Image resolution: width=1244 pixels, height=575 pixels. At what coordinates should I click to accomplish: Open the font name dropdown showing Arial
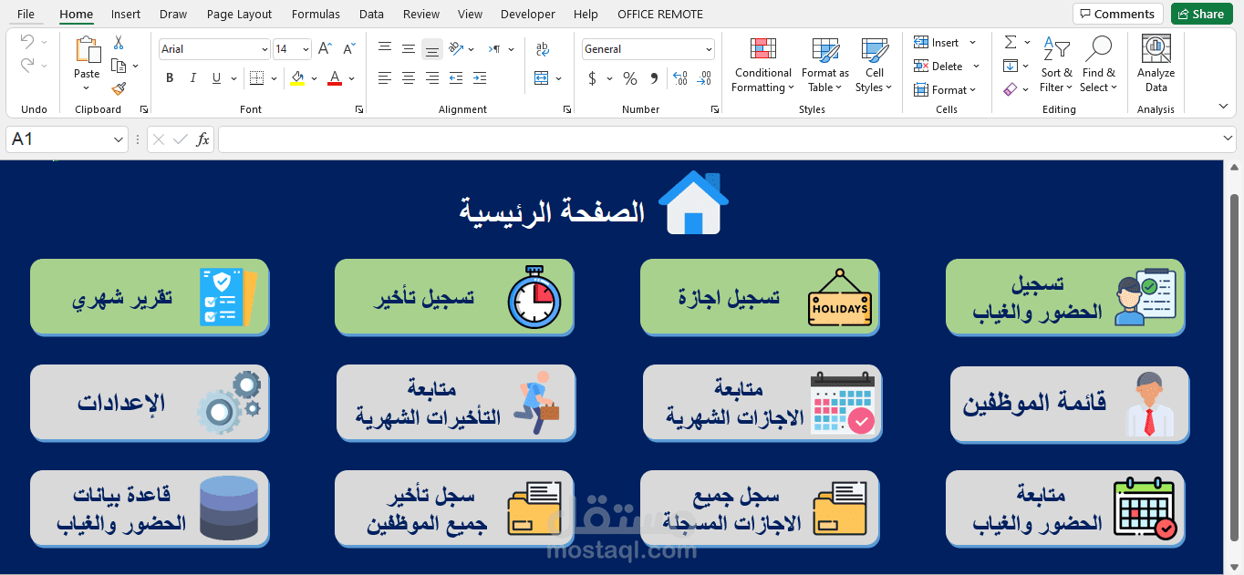click(x=264, y=48)
